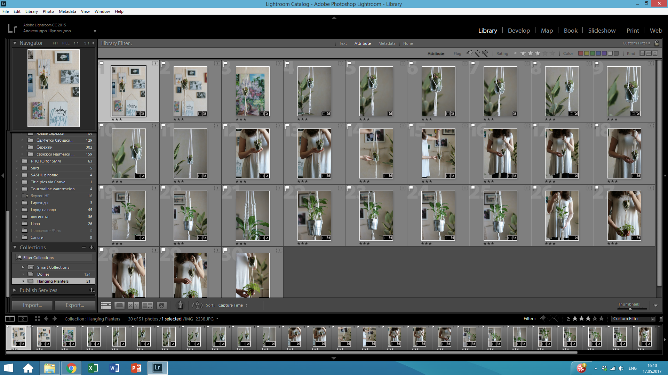Select None in Library Filter bar
Viewport: 668px width, 375px height.
(x=408, y=43)
